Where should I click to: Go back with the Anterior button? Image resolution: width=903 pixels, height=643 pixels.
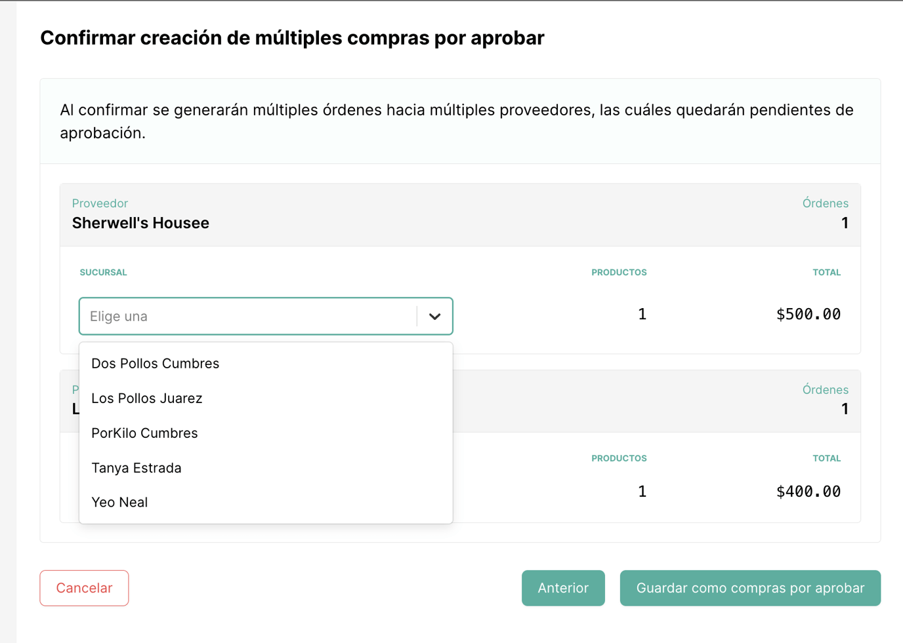[x=562, y=588]
